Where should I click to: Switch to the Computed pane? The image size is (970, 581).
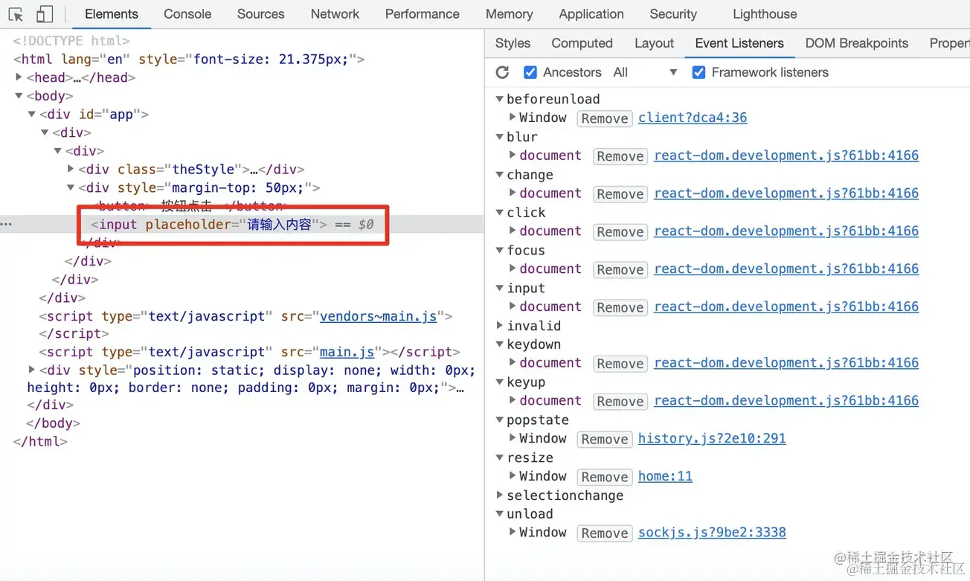point(582,43)
